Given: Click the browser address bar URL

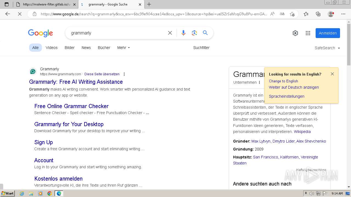Looking at the screenshot, I should tap(154, 14).
